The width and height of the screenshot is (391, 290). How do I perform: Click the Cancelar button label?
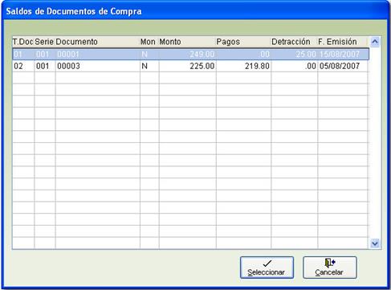pyautogui.click(x=329, y=272)
